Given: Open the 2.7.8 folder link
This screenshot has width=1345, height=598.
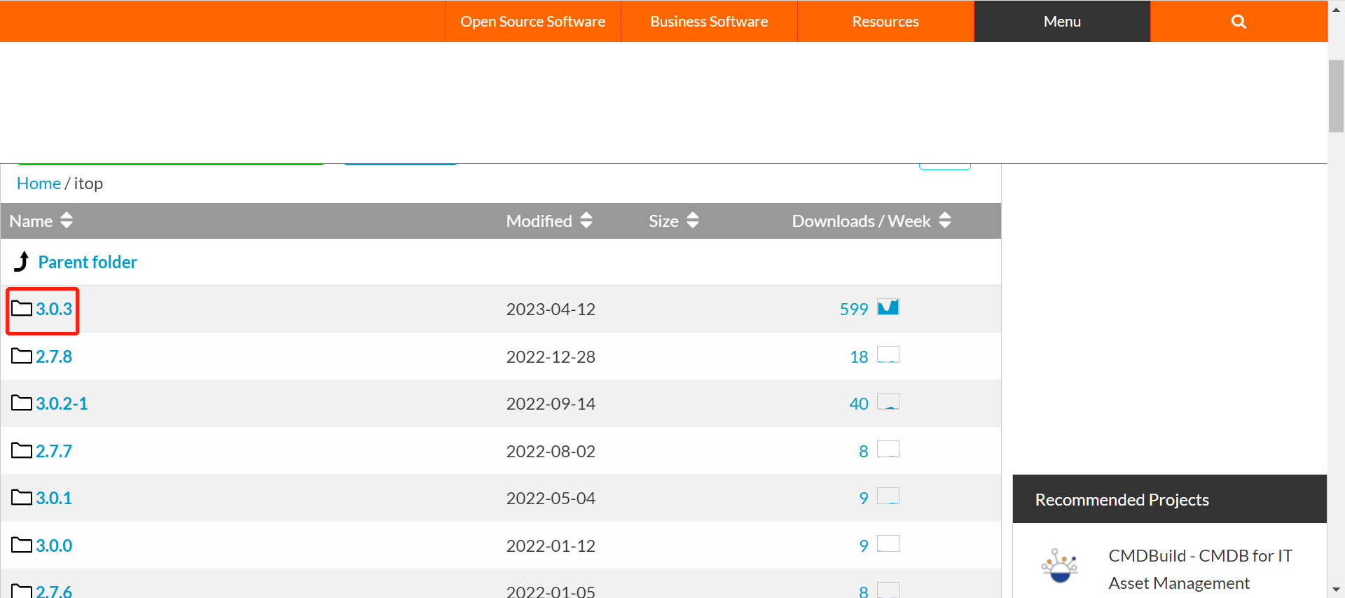Looking at the screenshot, I should [54, 356].
